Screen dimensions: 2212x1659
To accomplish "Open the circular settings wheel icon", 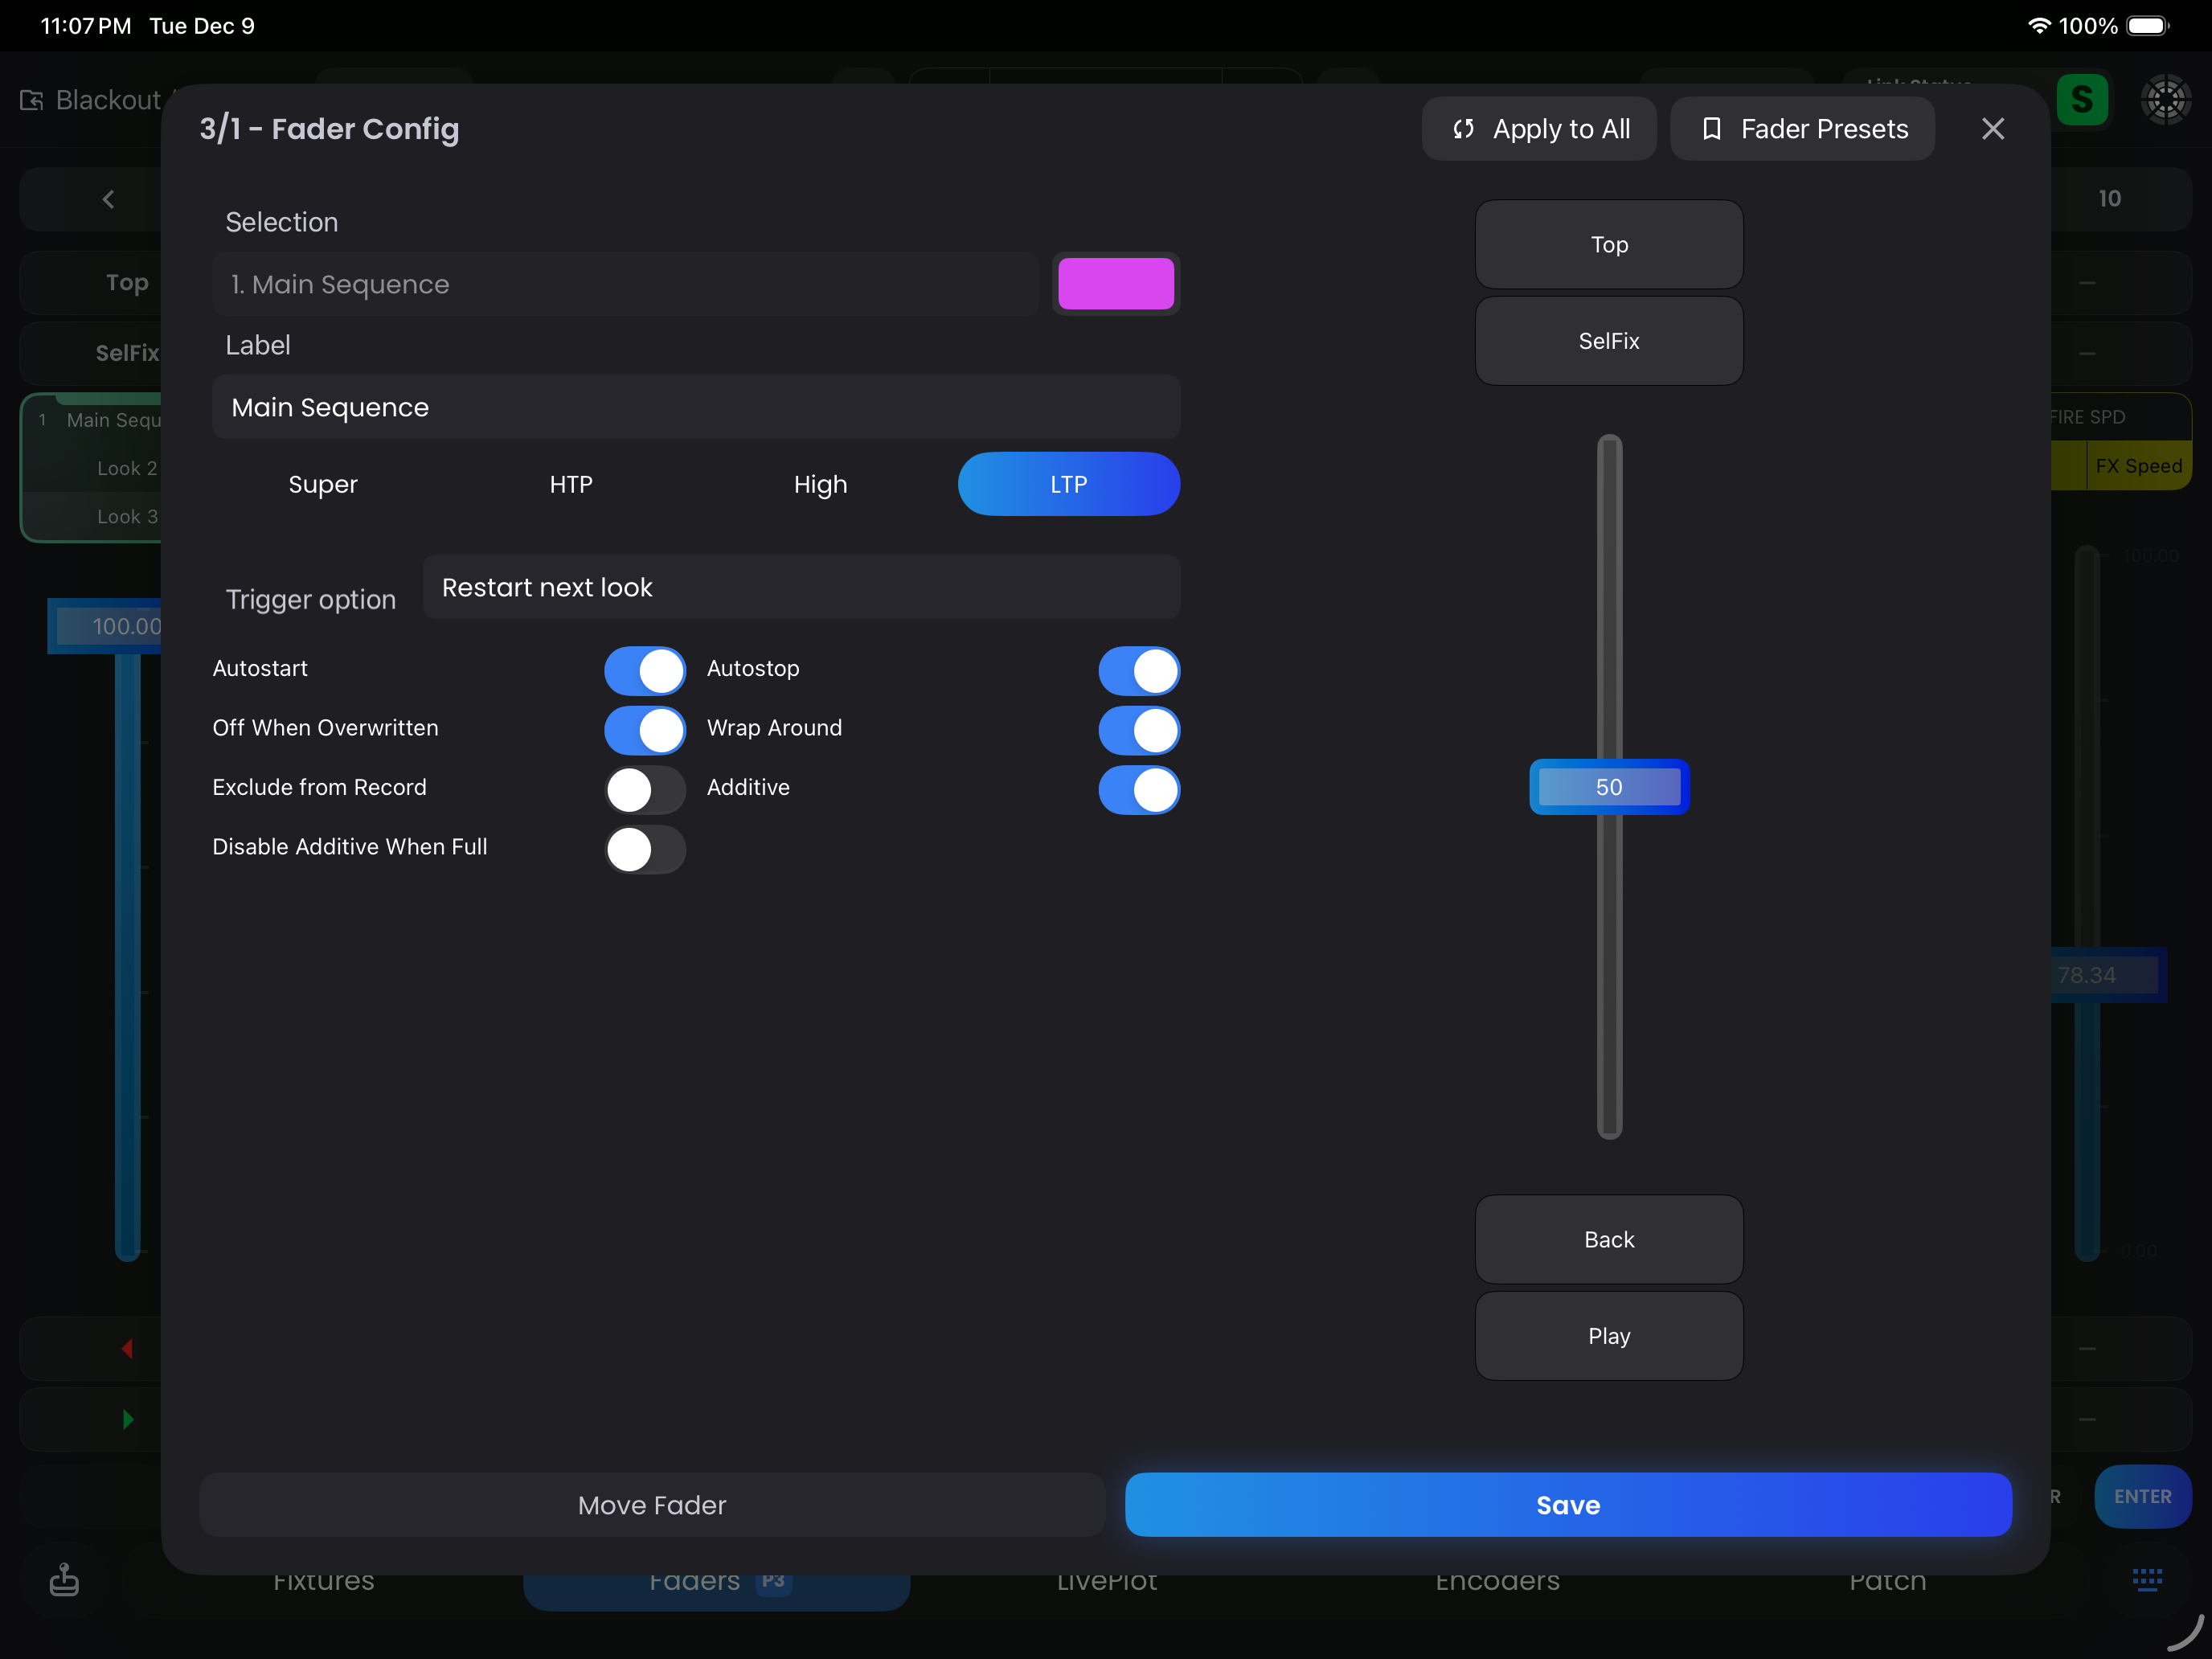I will click(2165, 100).
